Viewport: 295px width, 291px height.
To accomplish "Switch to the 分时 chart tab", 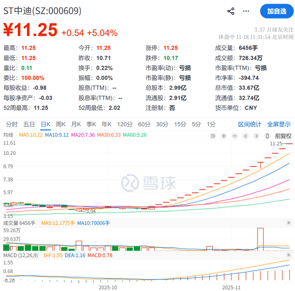I will click(x=12, y=124).
